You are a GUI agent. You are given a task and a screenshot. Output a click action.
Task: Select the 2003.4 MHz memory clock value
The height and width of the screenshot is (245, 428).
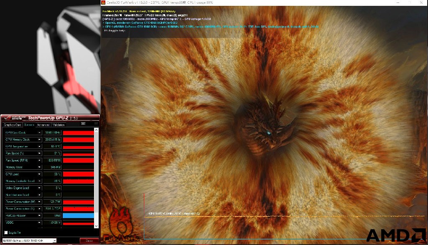[x=52, y=139]
